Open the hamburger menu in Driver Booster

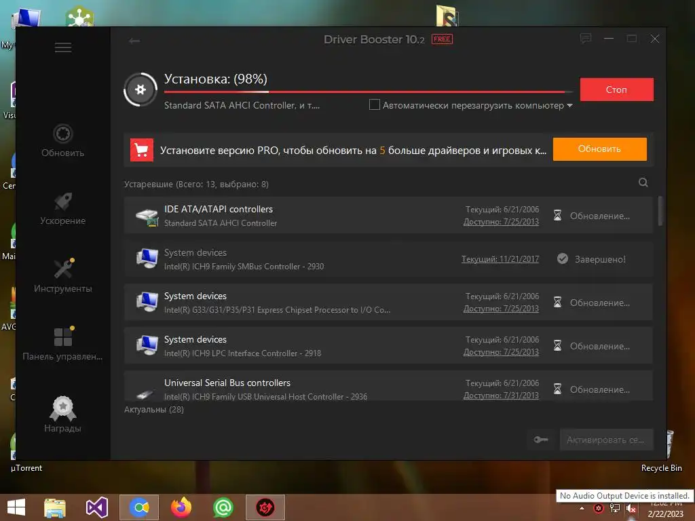point(63,47)
